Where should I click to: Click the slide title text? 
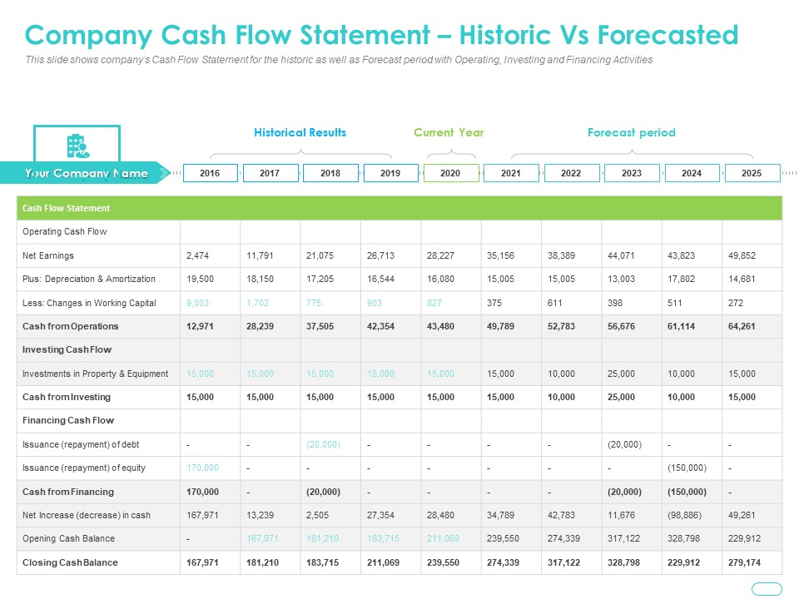[x=381, y=35]
